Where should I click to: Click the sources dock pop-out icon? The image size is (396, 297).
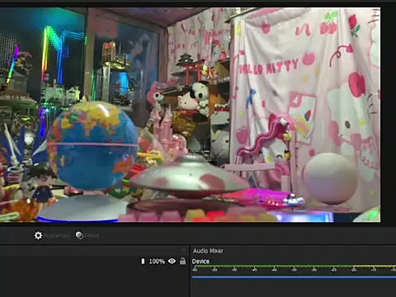coord(183,250)
